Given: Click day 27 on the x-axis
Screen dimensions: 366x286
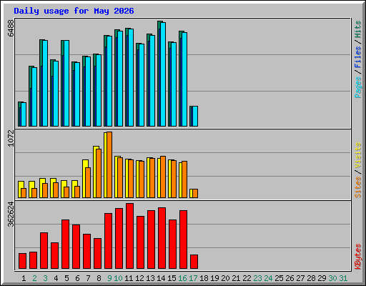Looking at the screenshot, I should point(300,278).
